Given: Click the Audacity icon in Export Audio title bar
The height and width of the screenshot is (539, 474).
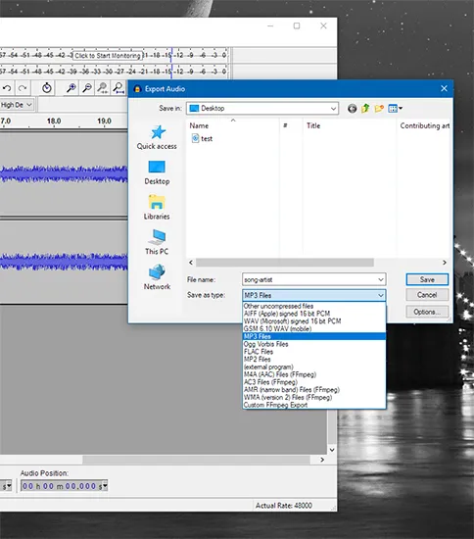Looking at the screenshot, I should coord(137,89).
